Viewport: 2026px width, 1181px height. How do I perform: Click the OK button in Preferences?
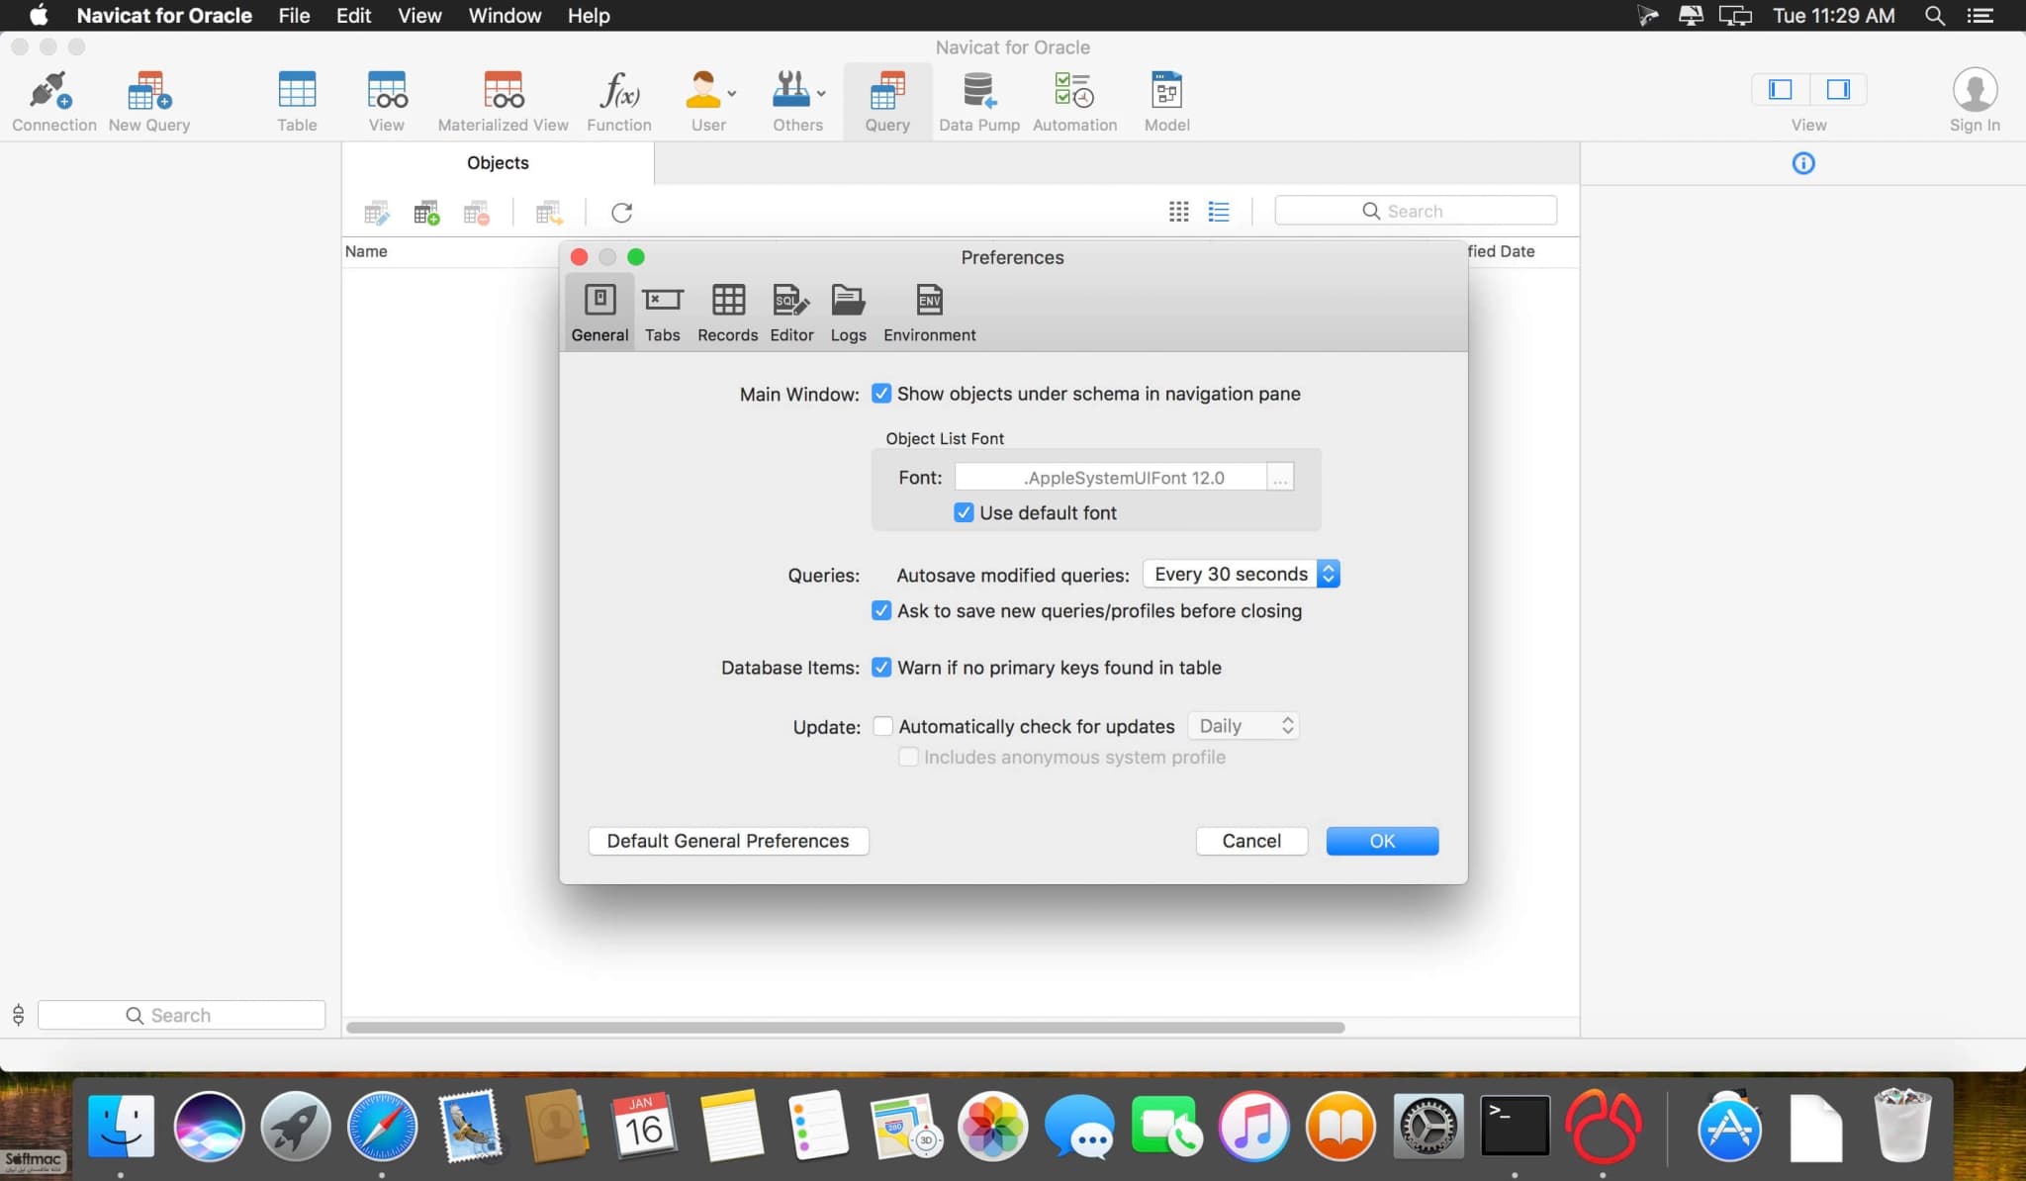point(1382,841)
